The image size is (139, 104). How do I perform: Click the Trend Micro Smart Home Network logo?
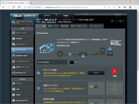coord(116,42)
